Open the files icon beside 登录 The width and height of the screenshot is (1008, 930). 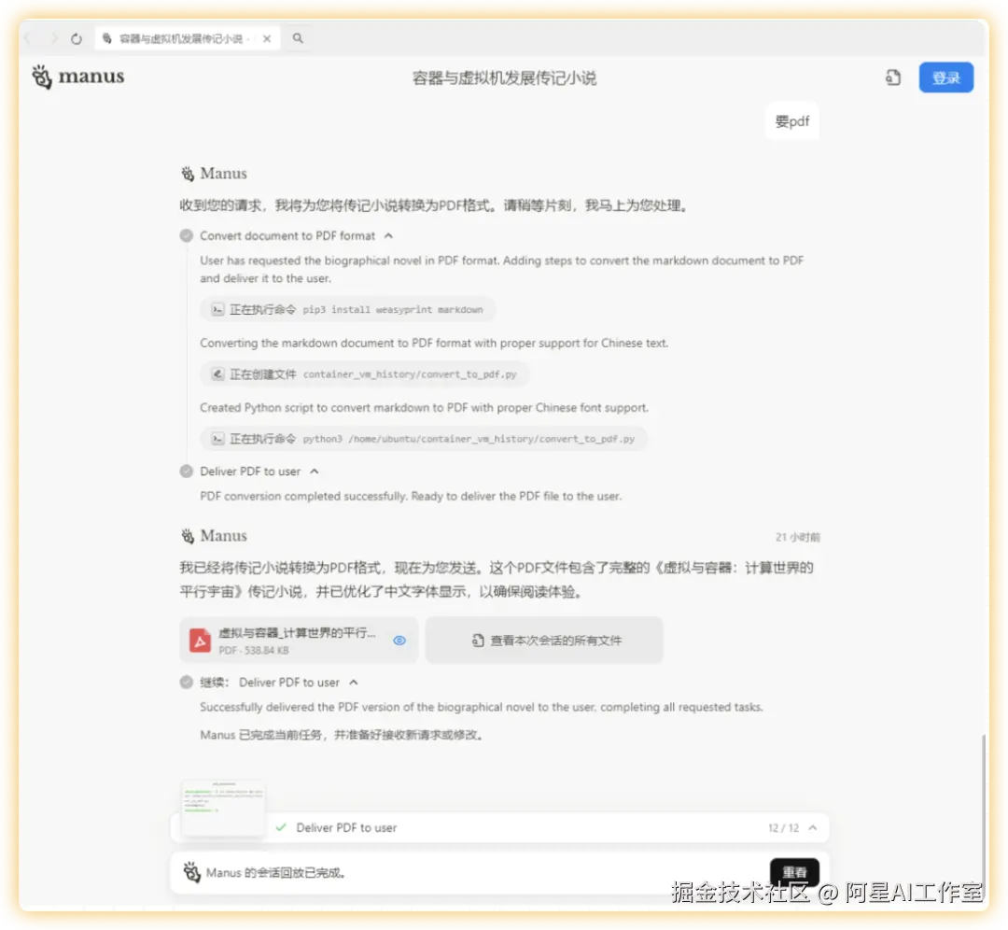[x=893, y=77]
